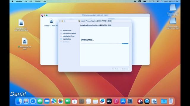Open Reminders in the dock

[88, 101]
